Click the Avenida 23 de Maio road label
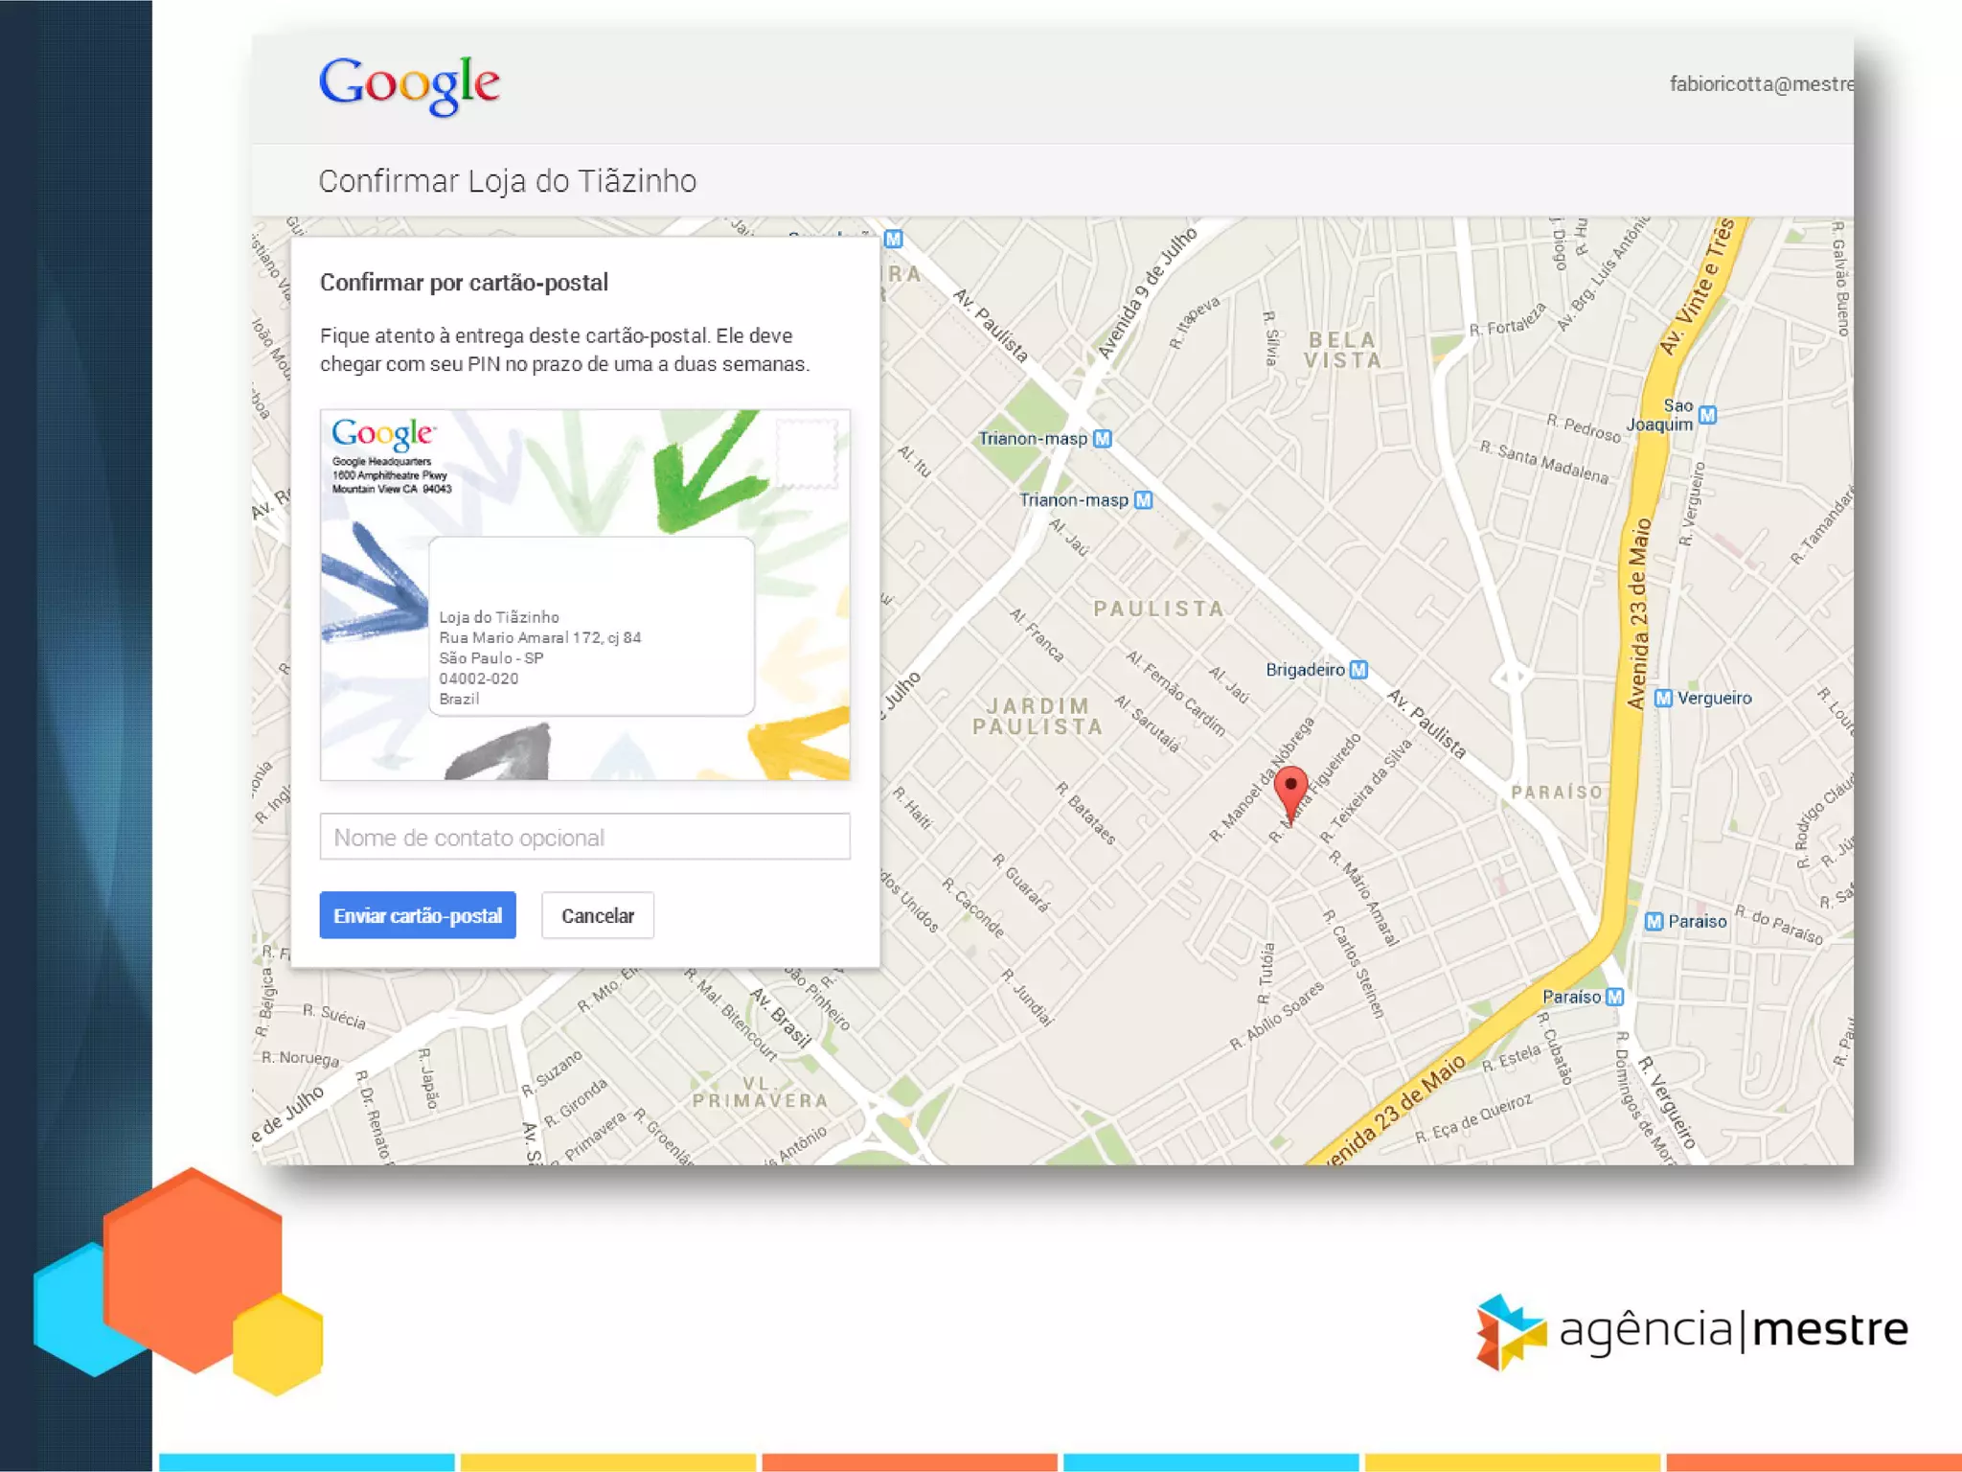This screenshot has height=1472, width=1962. [1639, 613]
